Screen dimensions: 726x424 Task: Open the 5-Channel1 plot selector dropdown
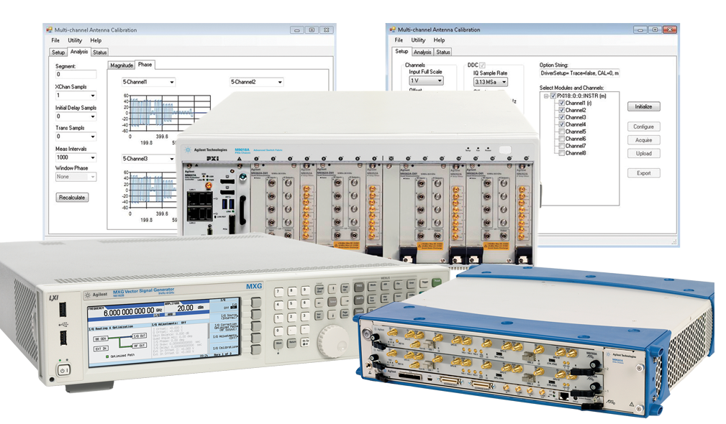(x=149, y=82)
